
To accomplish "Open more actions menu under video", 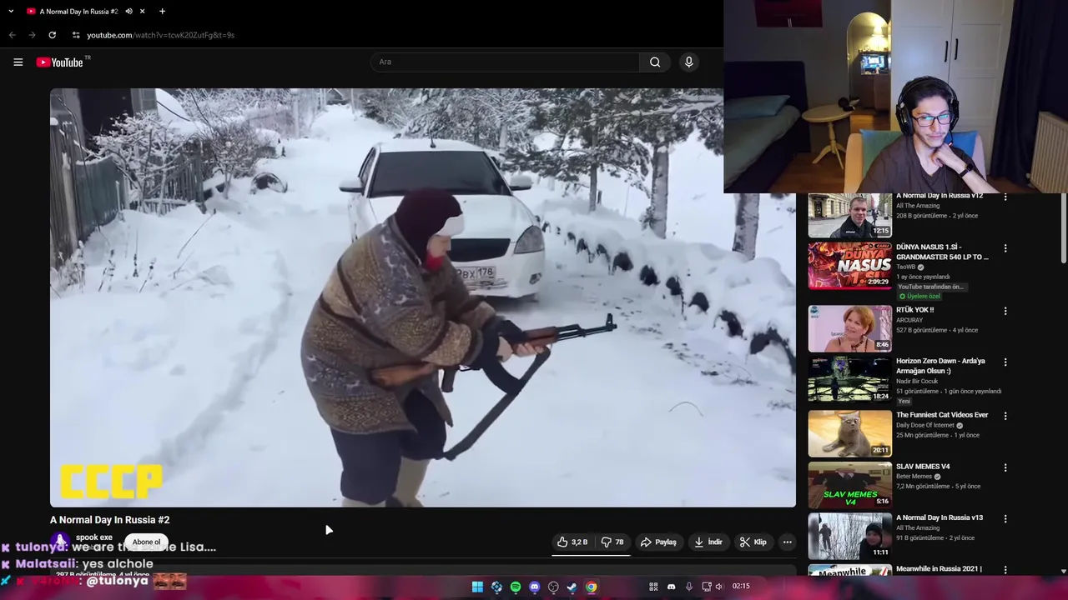I will pyautogui.click(x=787, y=542).
